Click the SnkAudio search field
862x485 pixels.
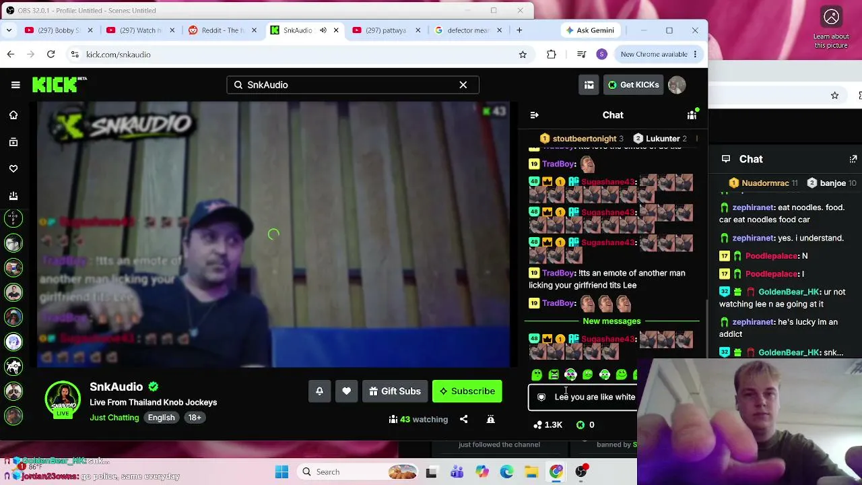click(x=352, y=85)
